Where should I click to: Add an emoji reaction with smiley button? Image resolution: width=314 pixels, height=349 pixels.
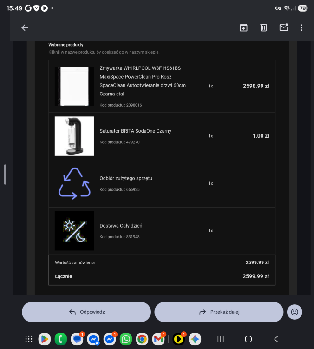pyautogui.click(x=294, y=312)
